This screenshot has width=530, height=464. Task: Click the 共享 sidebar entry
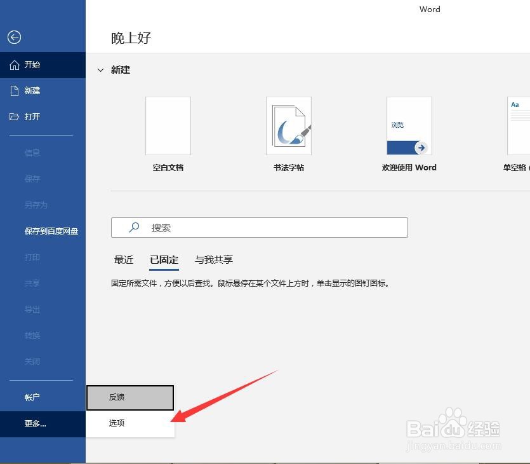pyautogui.click(x=43, y=283)
